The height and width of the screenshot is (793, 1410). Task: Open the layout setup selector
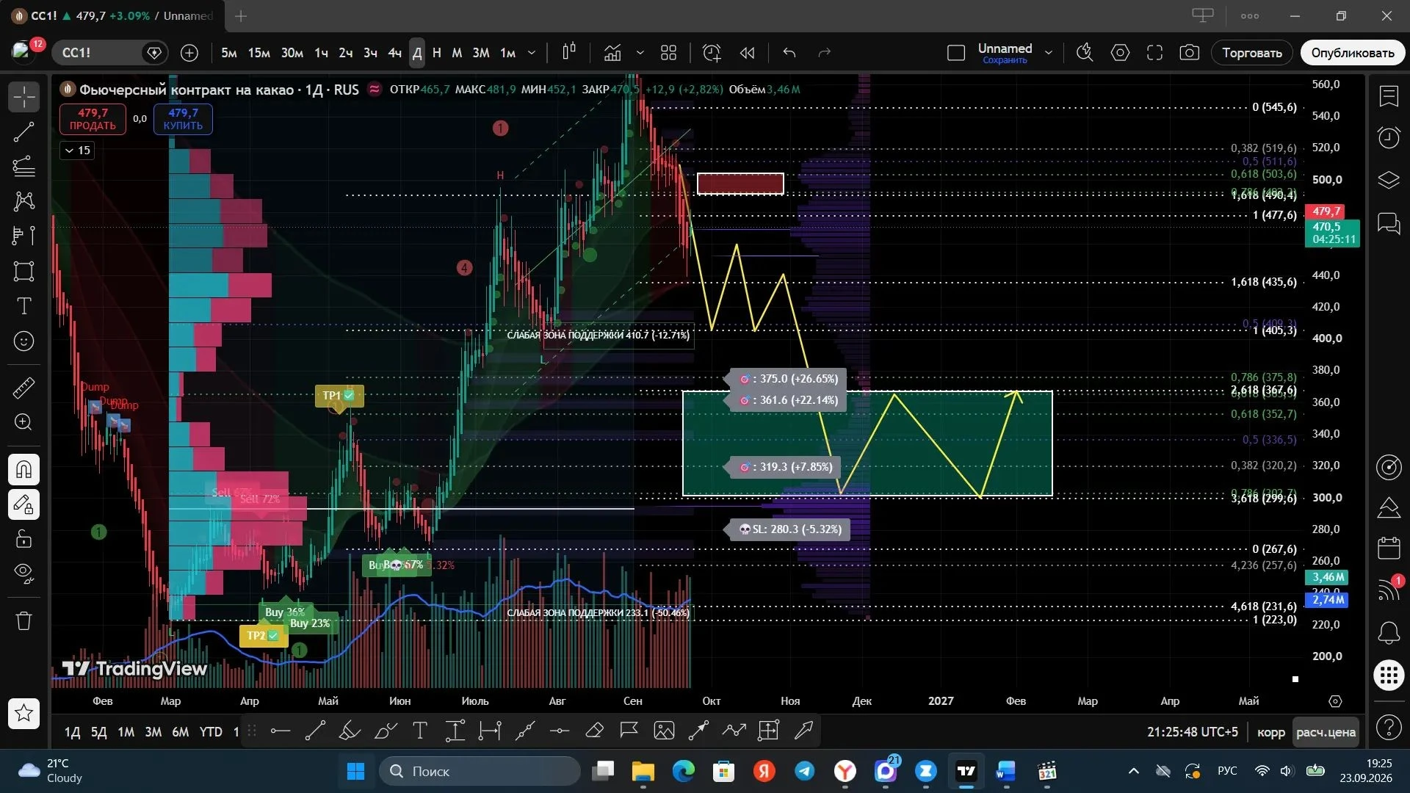click(955, 53)
